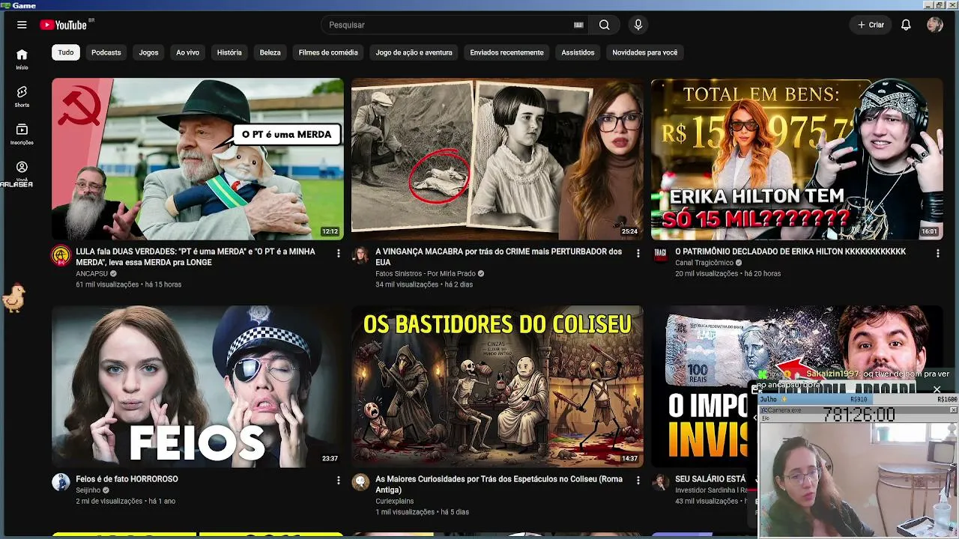Go to Início in the sidebar
959x539 pixels.
[x=22, y=59]
